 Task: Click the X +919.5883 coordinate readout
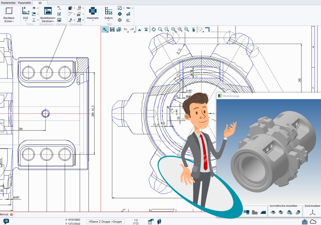pos(73,220)
